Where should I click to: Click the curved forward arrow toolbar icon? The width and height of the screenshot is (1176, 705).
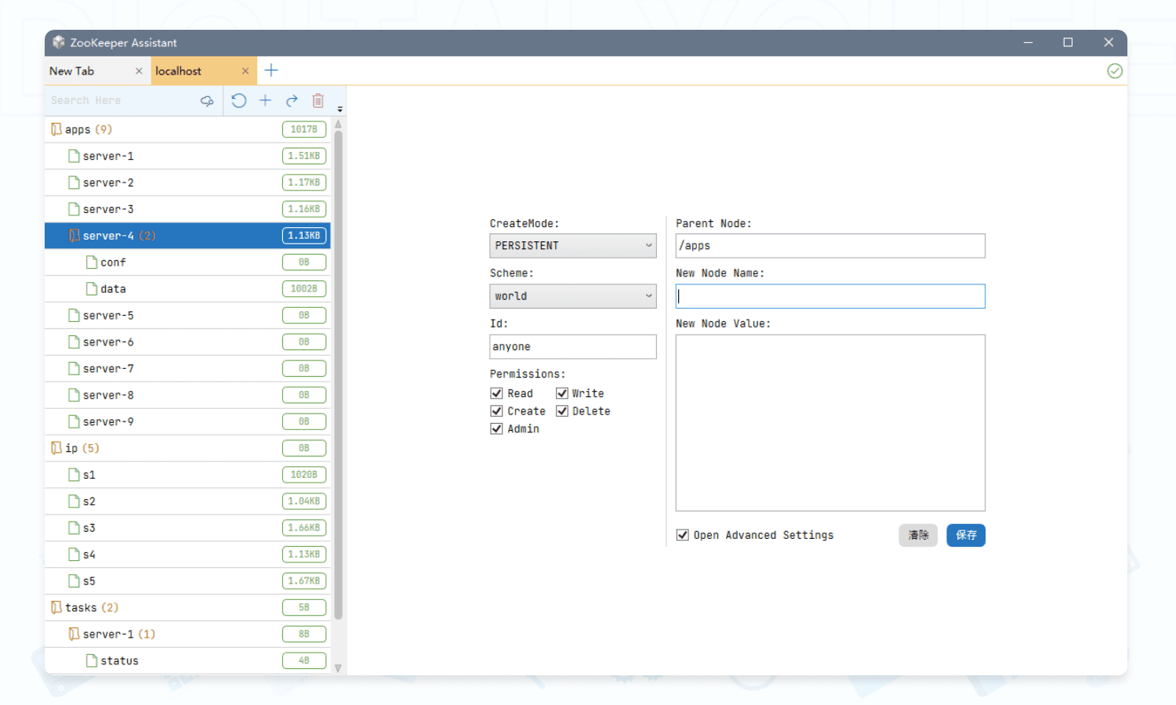pyautogui.click(x=292, y=100)
